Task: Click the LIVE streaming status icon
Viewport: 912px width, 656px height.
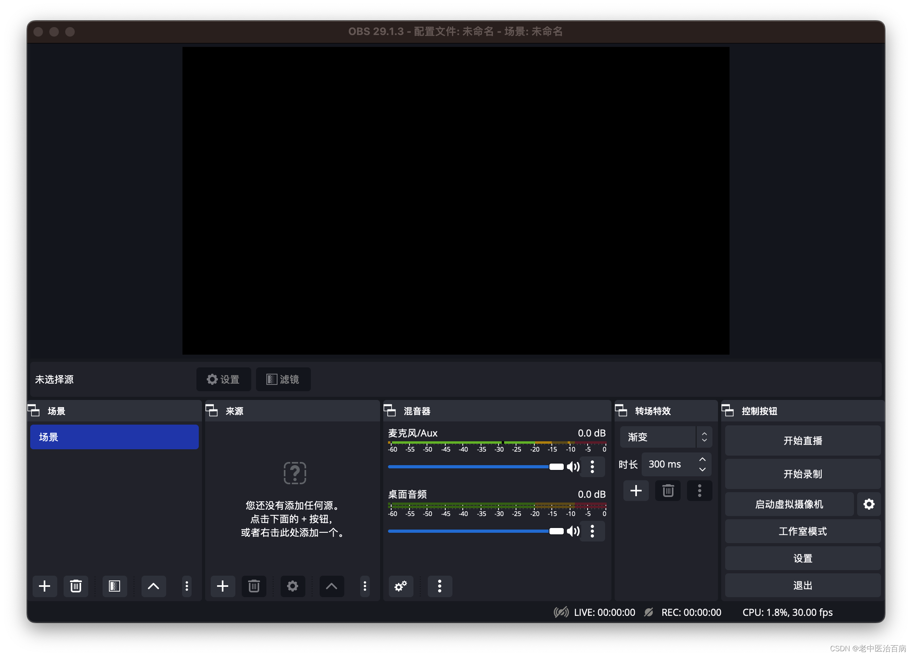Action: [561, 612]
